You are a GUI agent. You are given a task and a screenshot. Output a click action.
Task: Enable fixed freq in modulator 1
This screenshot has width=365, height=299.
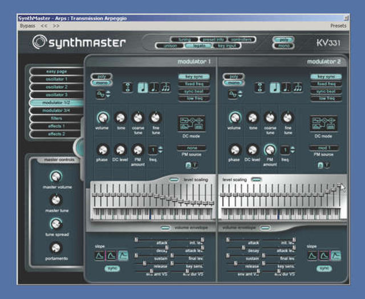tap(194, 84)
